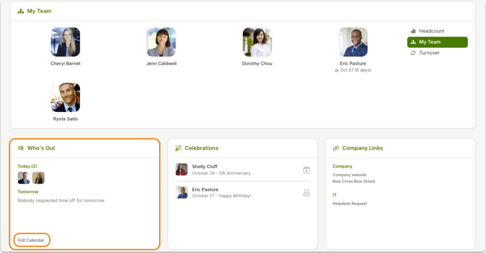
Task: Click the anniversary calendar star icon
Action: tap(306, 170)
